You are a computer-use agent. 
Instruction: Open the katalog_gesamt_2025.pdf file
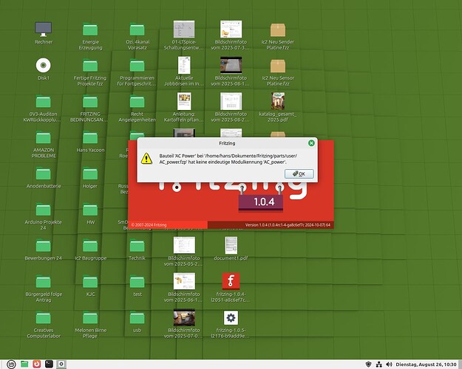click(x=278, y=100)
